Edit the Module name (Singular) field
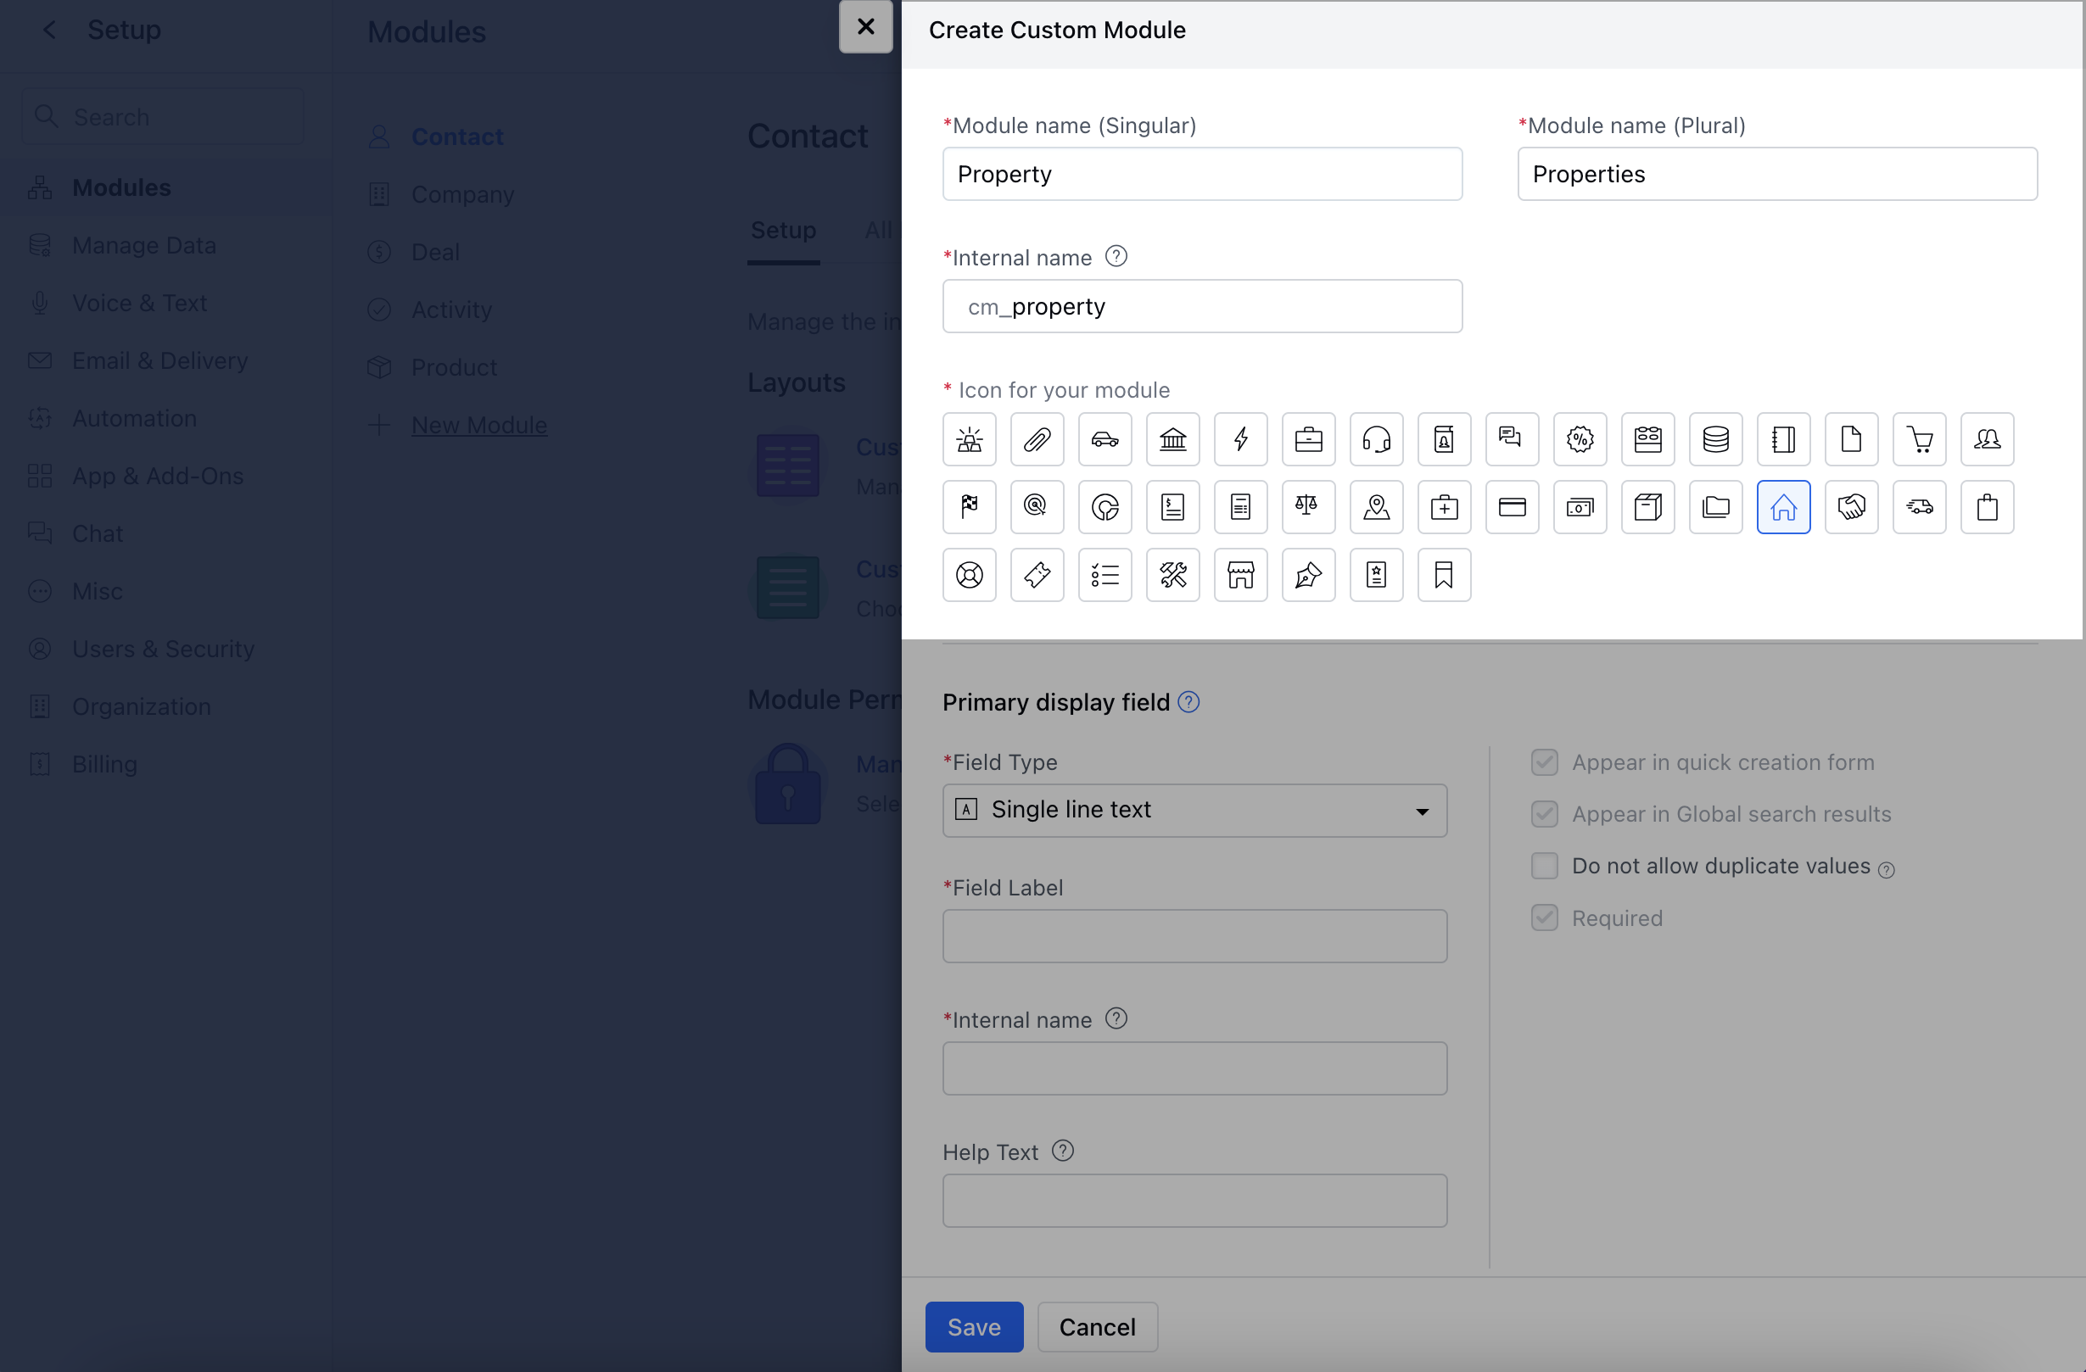Image resolution: width=2086 pixels, height=1372 pixels. [x=1203, y=174]
